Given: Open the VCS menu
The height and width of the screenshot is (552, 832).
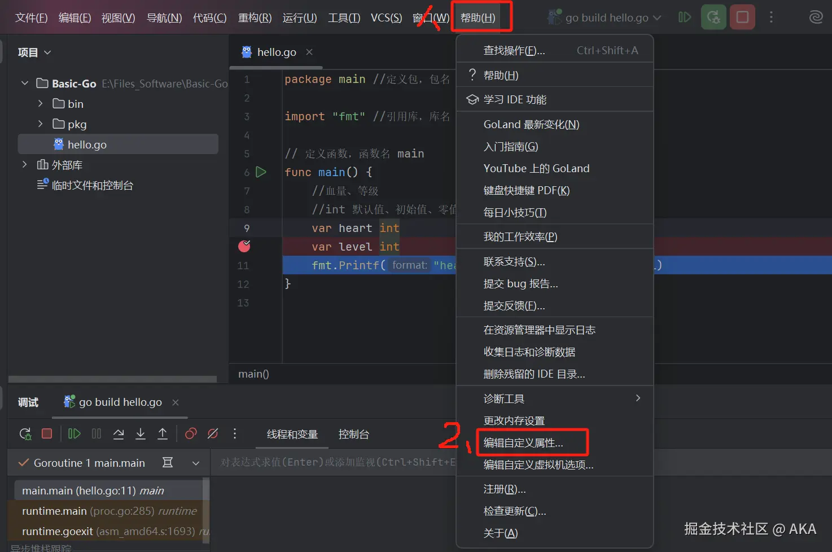Looking at the screenshot, I should pyautogui.click(x=386, y=17).
